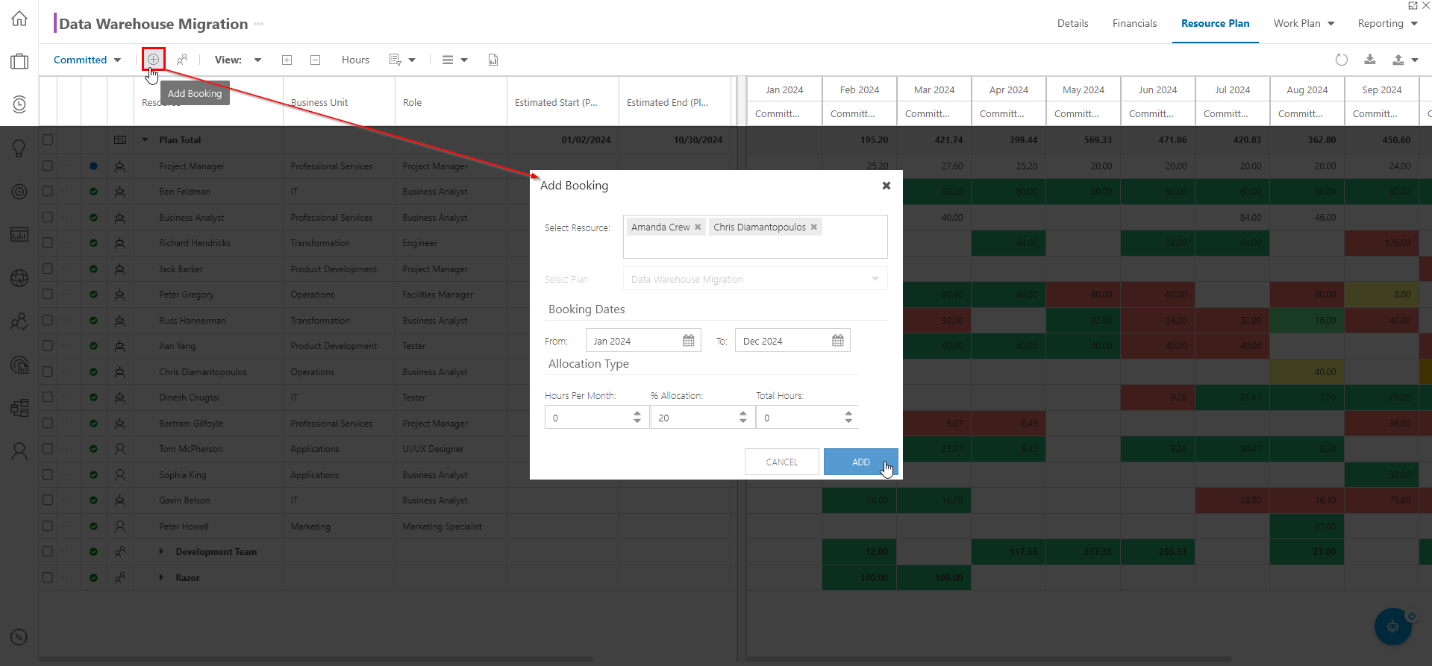Increase the Hours Per Month stepper
The height and width of the screenshot is (666, 1432).
[637, 412]
